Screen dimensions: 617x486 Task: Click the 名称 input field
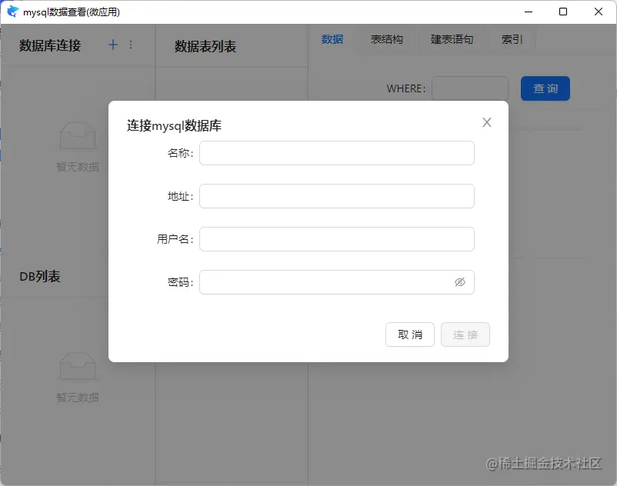[337, 153]
